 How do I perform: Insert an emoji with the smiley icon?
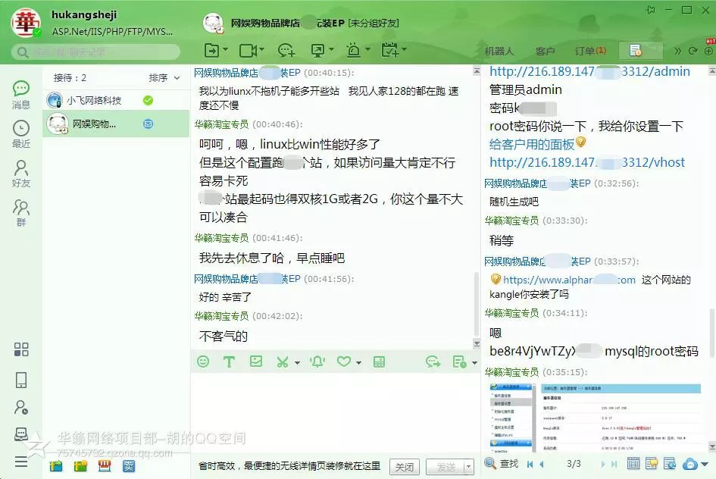[x=203, y=362]
